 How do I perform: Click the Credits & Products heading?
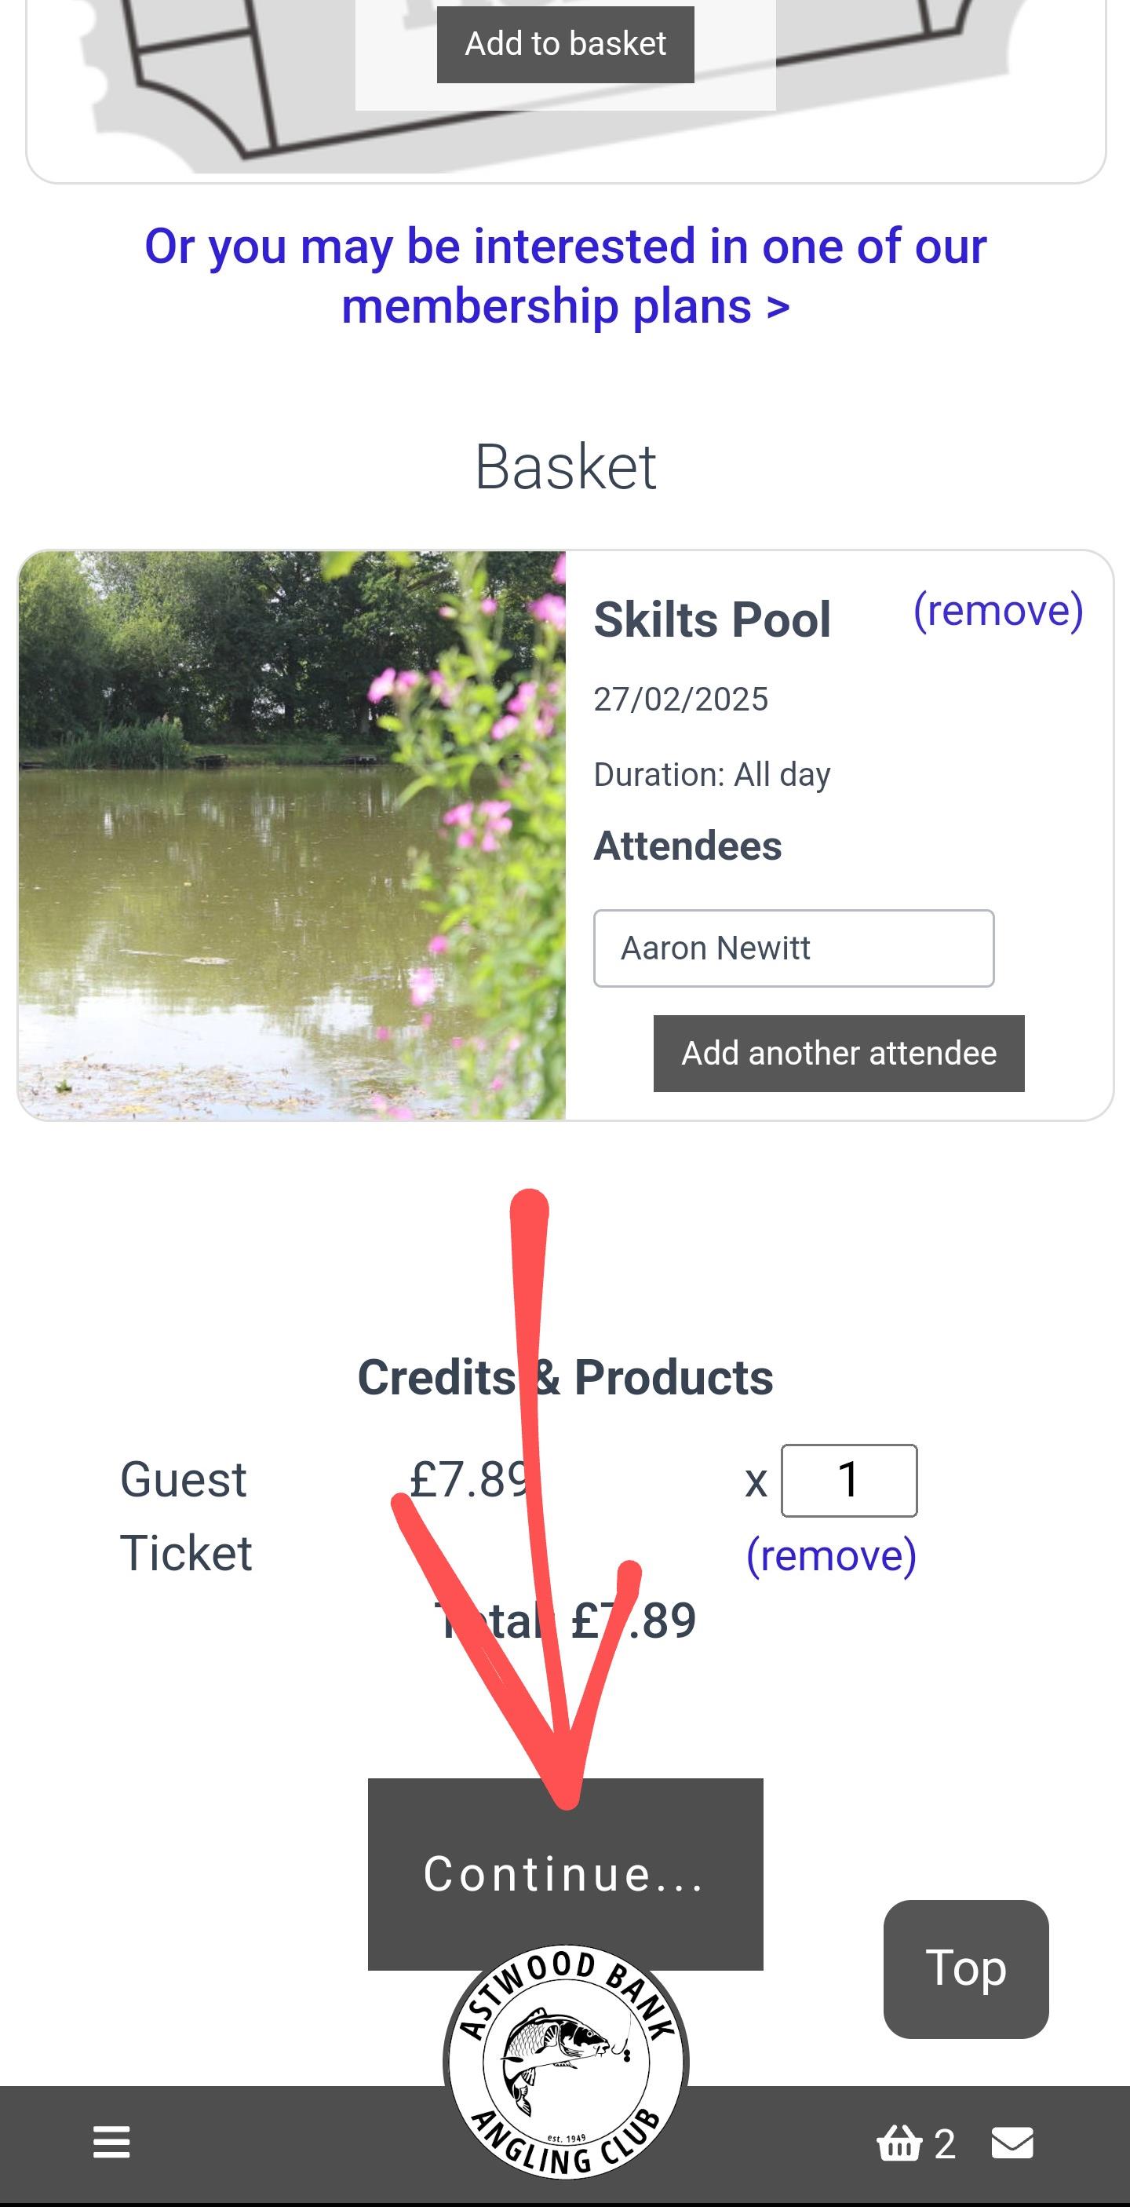(565, 1378)
